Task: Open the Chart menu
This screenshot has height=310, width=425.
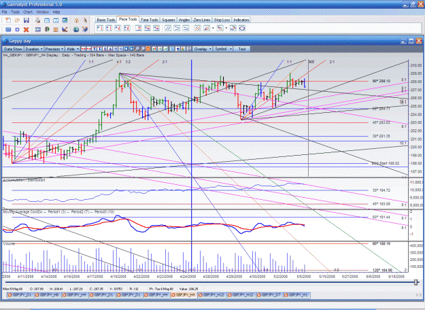Action: pos(28,12)
